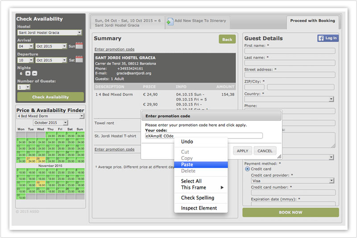
Task: Choose Check Spelling in the context menu
Action: [x=201, y=198]
